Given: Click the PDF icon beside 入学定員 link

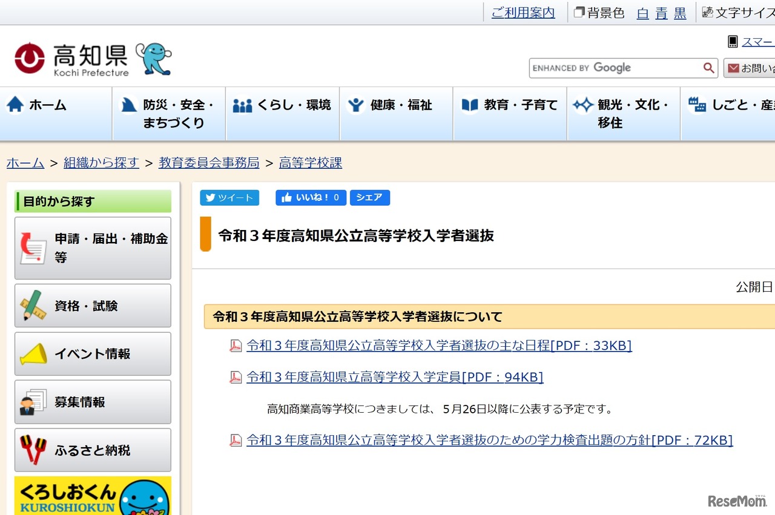Looking at the screenshot, I should pyautogui.click(x=236, y=378).
